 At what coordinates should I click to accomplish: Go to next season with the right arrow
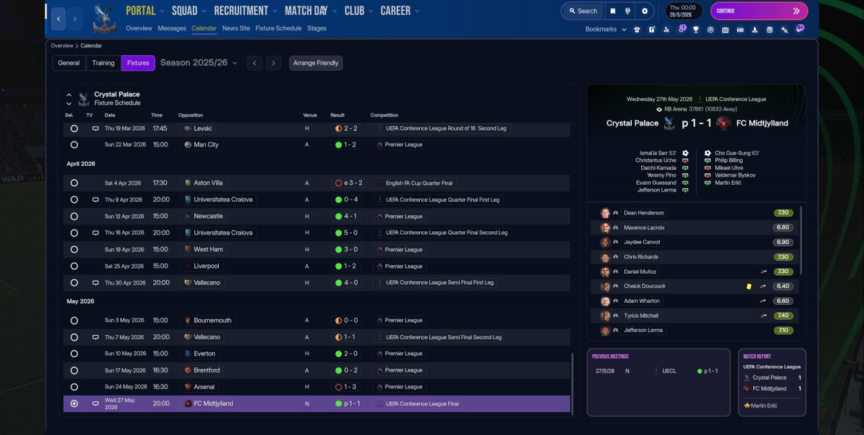click(273, 63)
